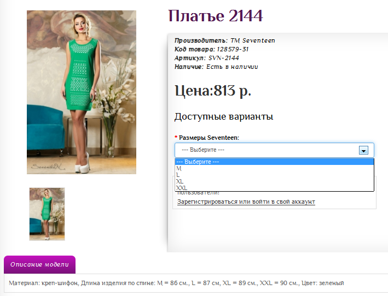Click the dropdown arrow of the size selector

363,150
